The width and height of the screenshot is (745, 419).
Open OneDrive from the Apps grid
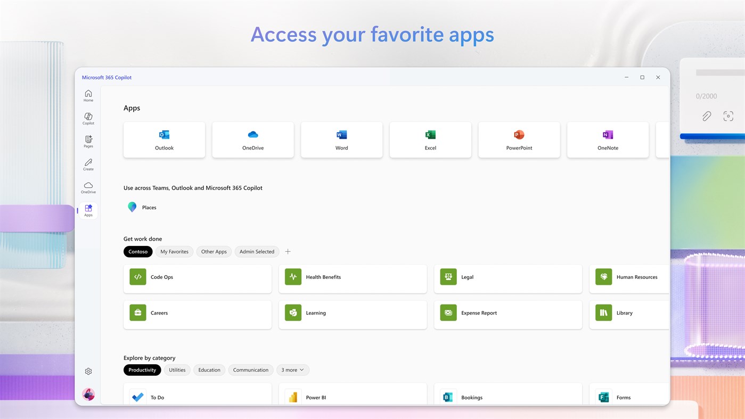click(252, 139)
